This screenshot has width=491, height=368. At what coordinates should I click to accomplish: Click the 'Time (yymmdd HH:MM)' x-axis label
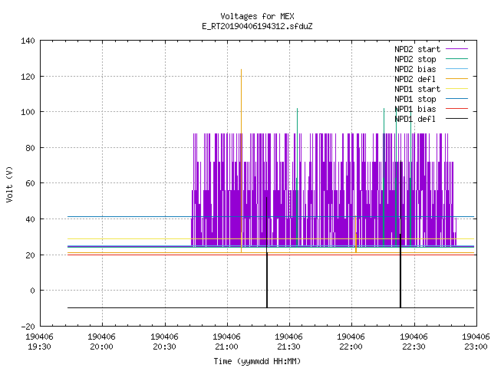257,361
